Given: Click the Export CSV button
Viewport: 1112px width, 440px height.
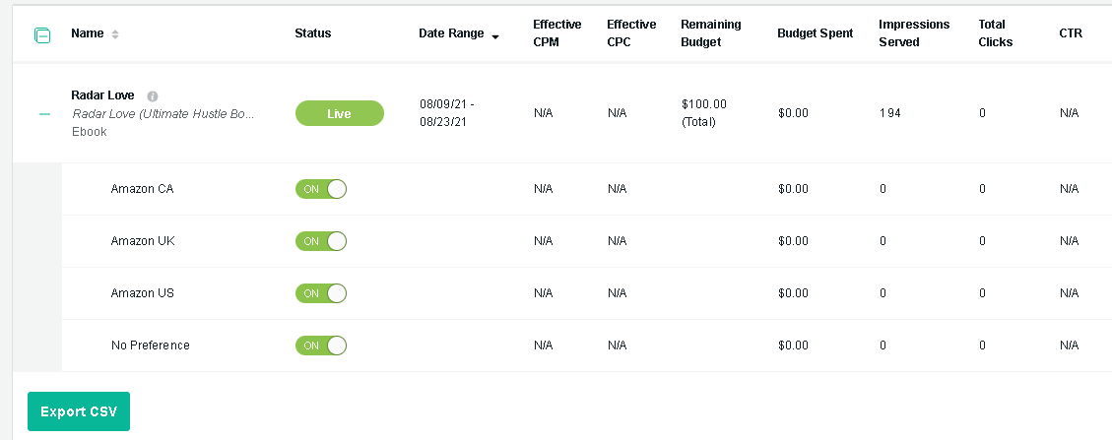Looking at the screenshot, I should (x=79, y=411).
